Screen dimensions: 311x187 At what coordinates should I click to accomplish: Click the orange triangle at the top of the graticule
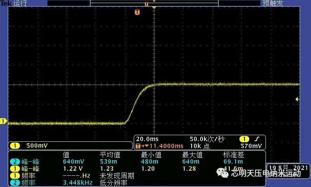pyautogui.click(x=154, y=7)
